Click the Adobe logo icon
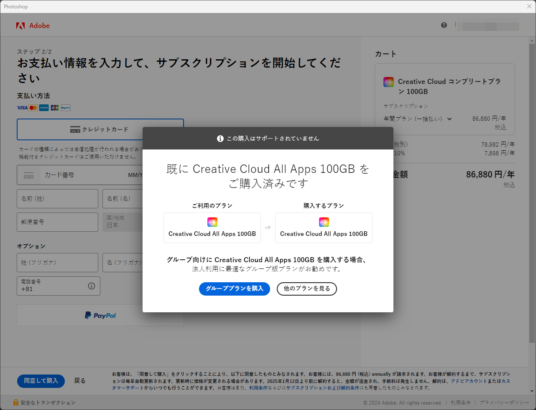The image size is (536, 410). click(x=20, y=25)
